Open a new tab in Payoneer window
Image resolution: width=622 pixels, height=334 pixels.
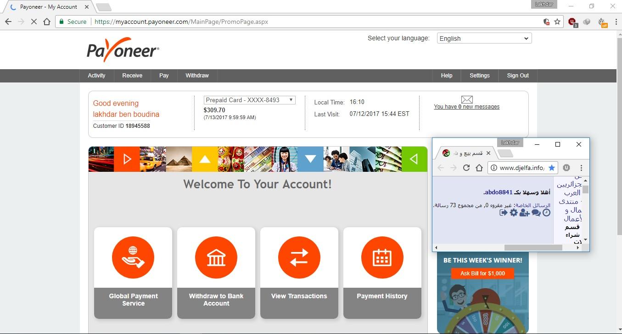click(x=104, y=7)
